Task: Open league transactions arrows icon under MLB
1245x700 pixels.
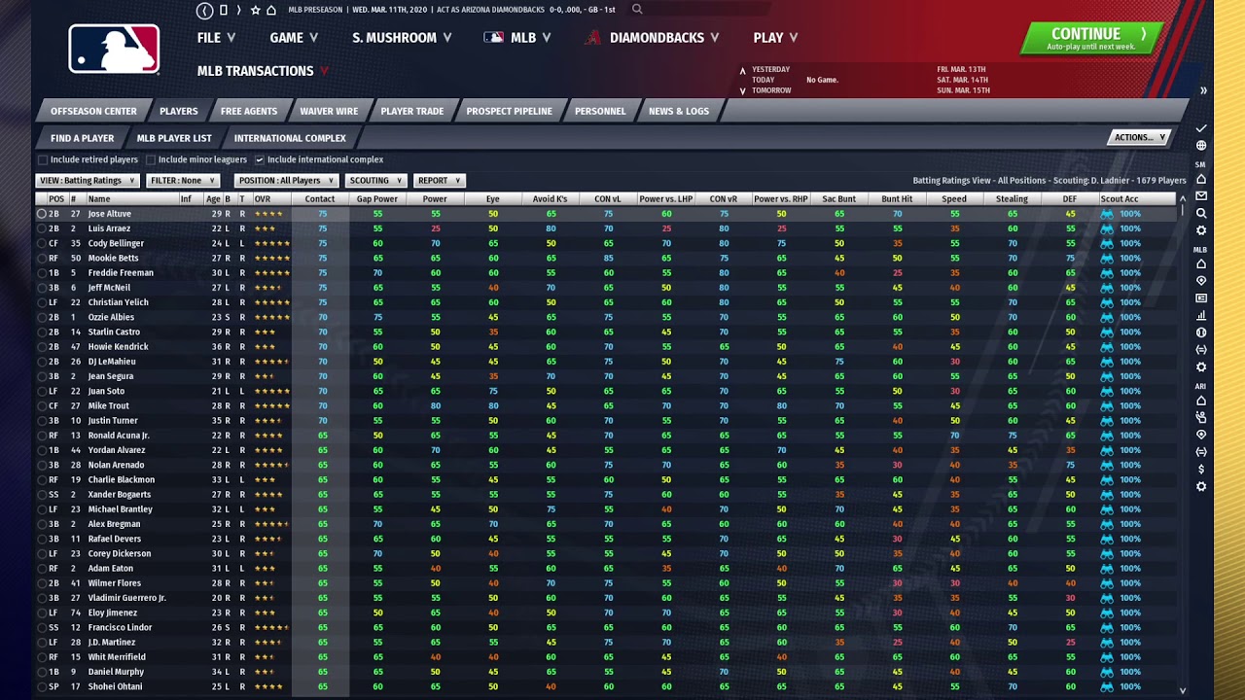Action: coord(1201,349)
